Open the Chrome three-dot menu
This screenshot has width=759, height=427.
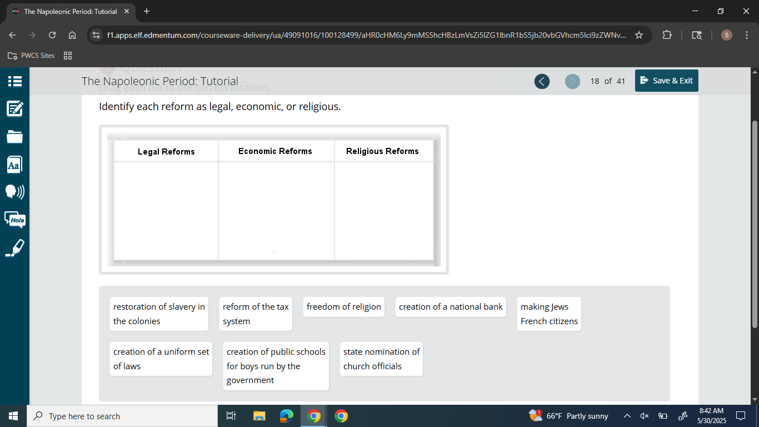(x=746, y=35)
